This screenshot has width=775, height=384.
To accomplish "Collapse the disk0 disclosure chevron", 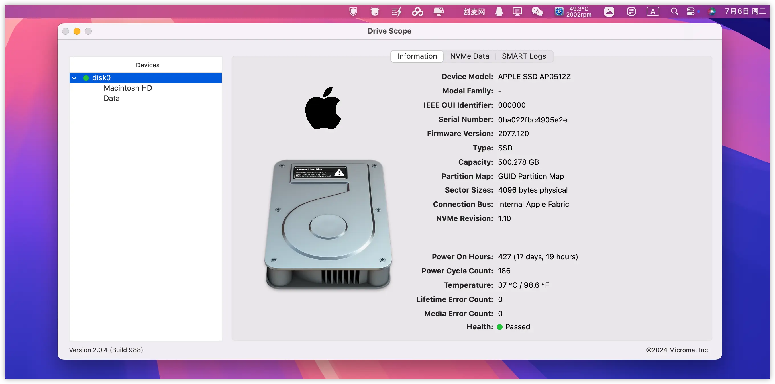I will click(x=74, y=78).
